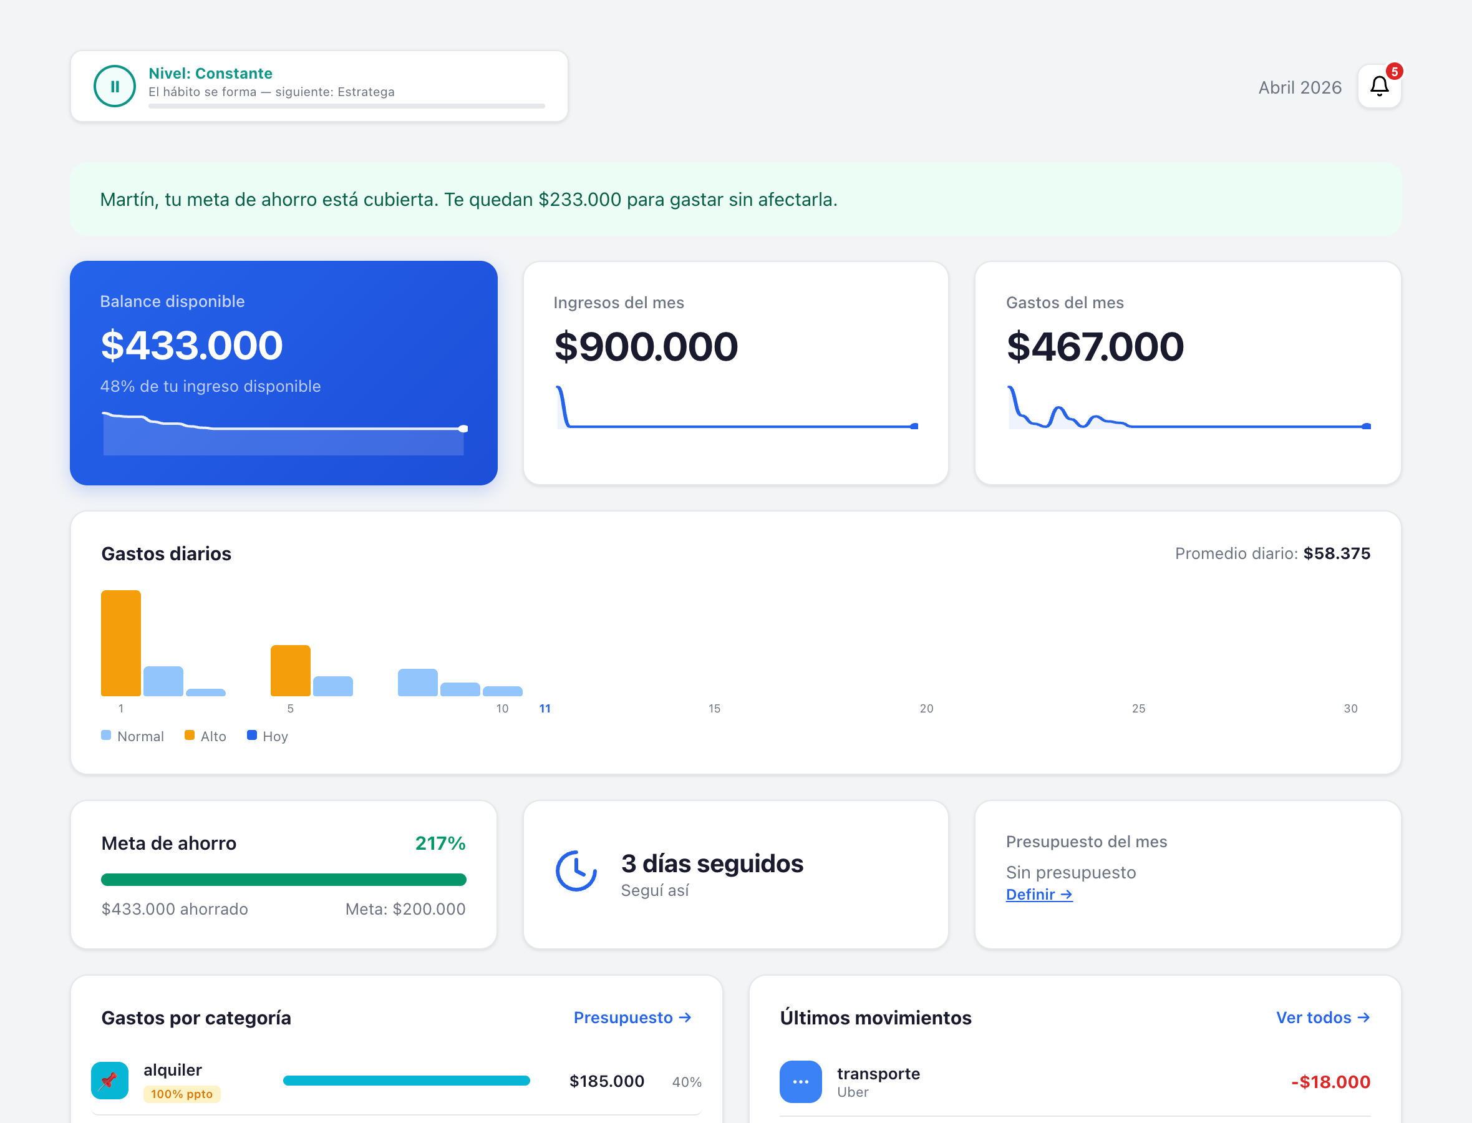
Task: Click the transporte Uber category icon
Action: 800,1082
